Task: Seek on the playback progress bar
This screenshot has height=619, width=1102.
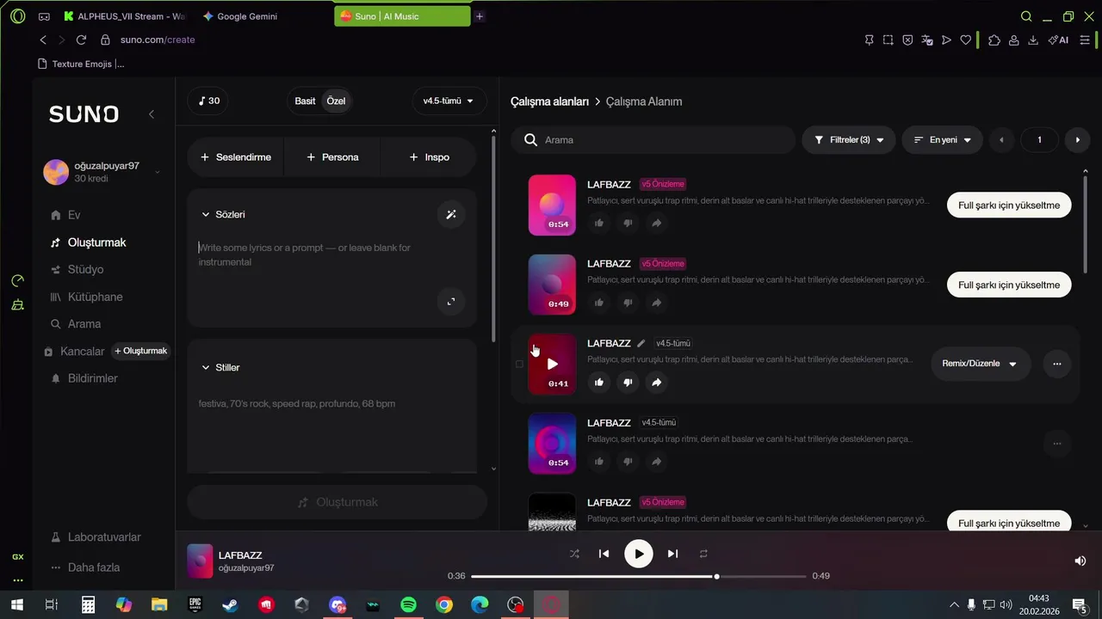Action: pyautogui.click(x=639, y=576)
